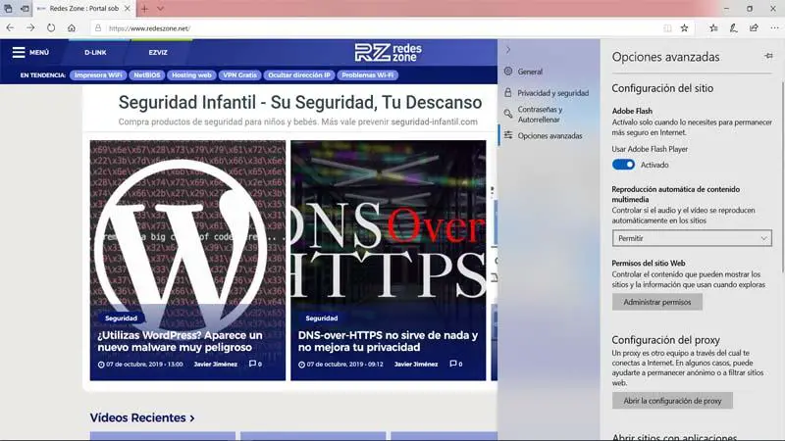Screen dimensions: 785x441
Task: Expand the tab preview chevron
Action: 160,9
